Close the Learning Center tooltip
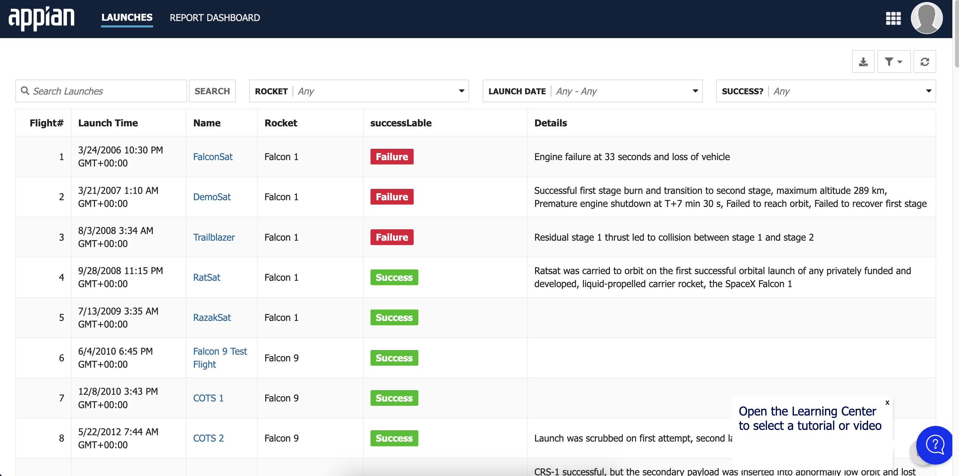The width and height of the screenshot is (959, 476). point(887,402)
